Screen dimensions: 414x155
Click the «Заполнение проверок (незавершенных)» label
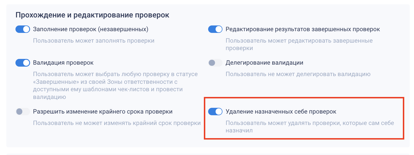point(90,29)
